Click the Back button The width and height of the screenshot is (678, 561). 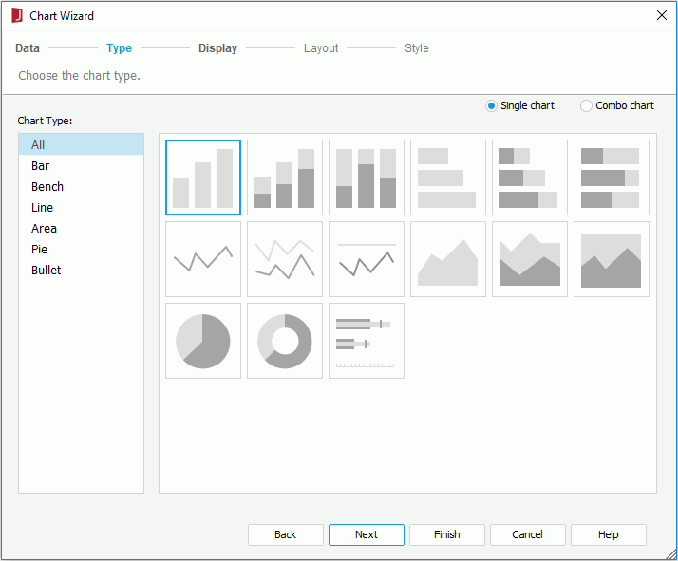point(286,534)
